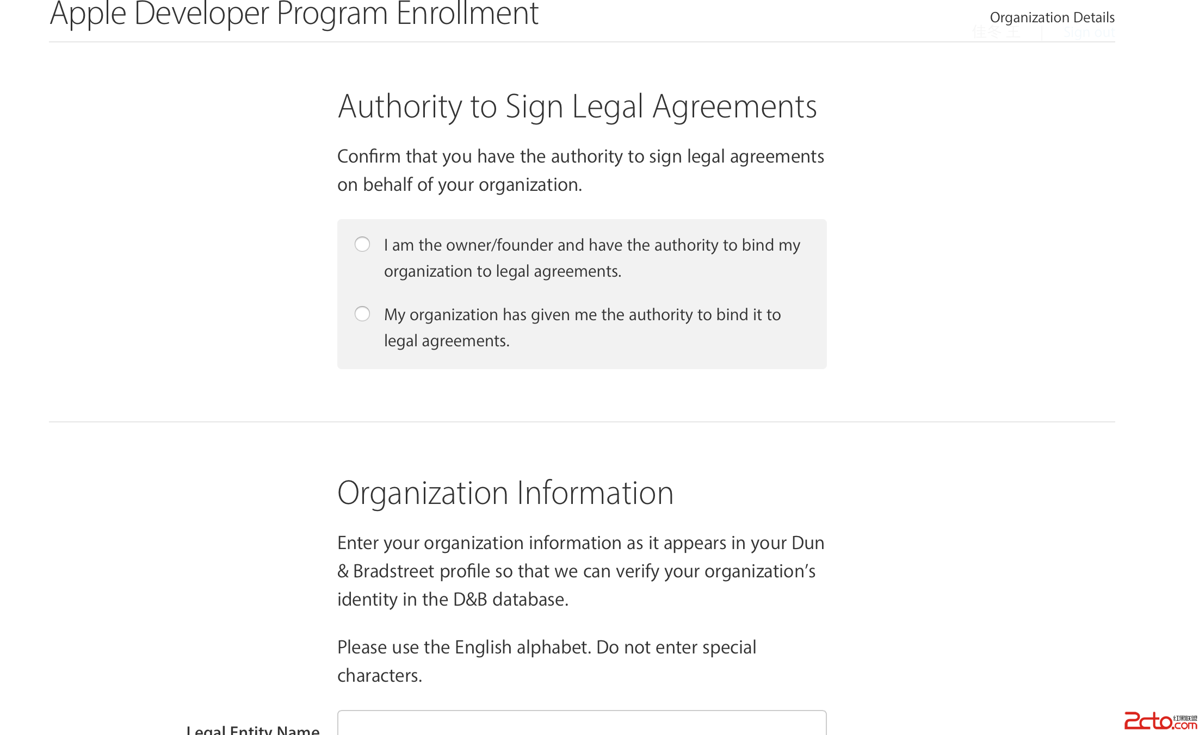Select the owner/founder authority radio button
Viewport: 1199px width, 735px height.
click(x=362, y=245)
